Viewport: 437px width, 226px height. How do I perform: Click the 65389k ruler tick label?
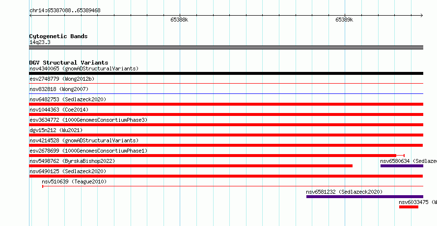tap(344, 20)
